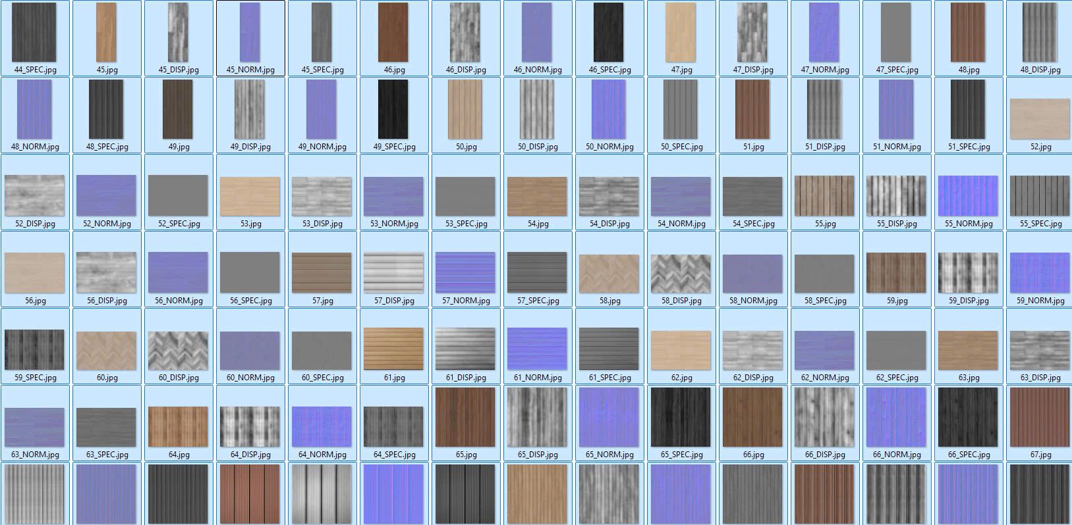Select the 50_DISP.jpg file
Viewport: 1072px width, 525px height.
tap(538, 109)
